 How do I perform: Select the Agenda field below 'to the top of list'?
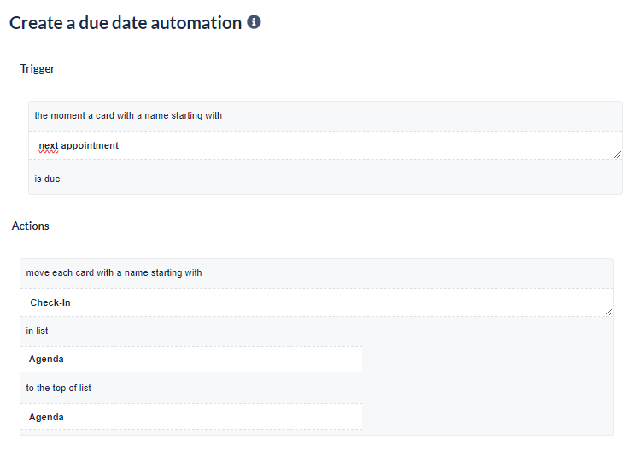[x=191, y=417]
